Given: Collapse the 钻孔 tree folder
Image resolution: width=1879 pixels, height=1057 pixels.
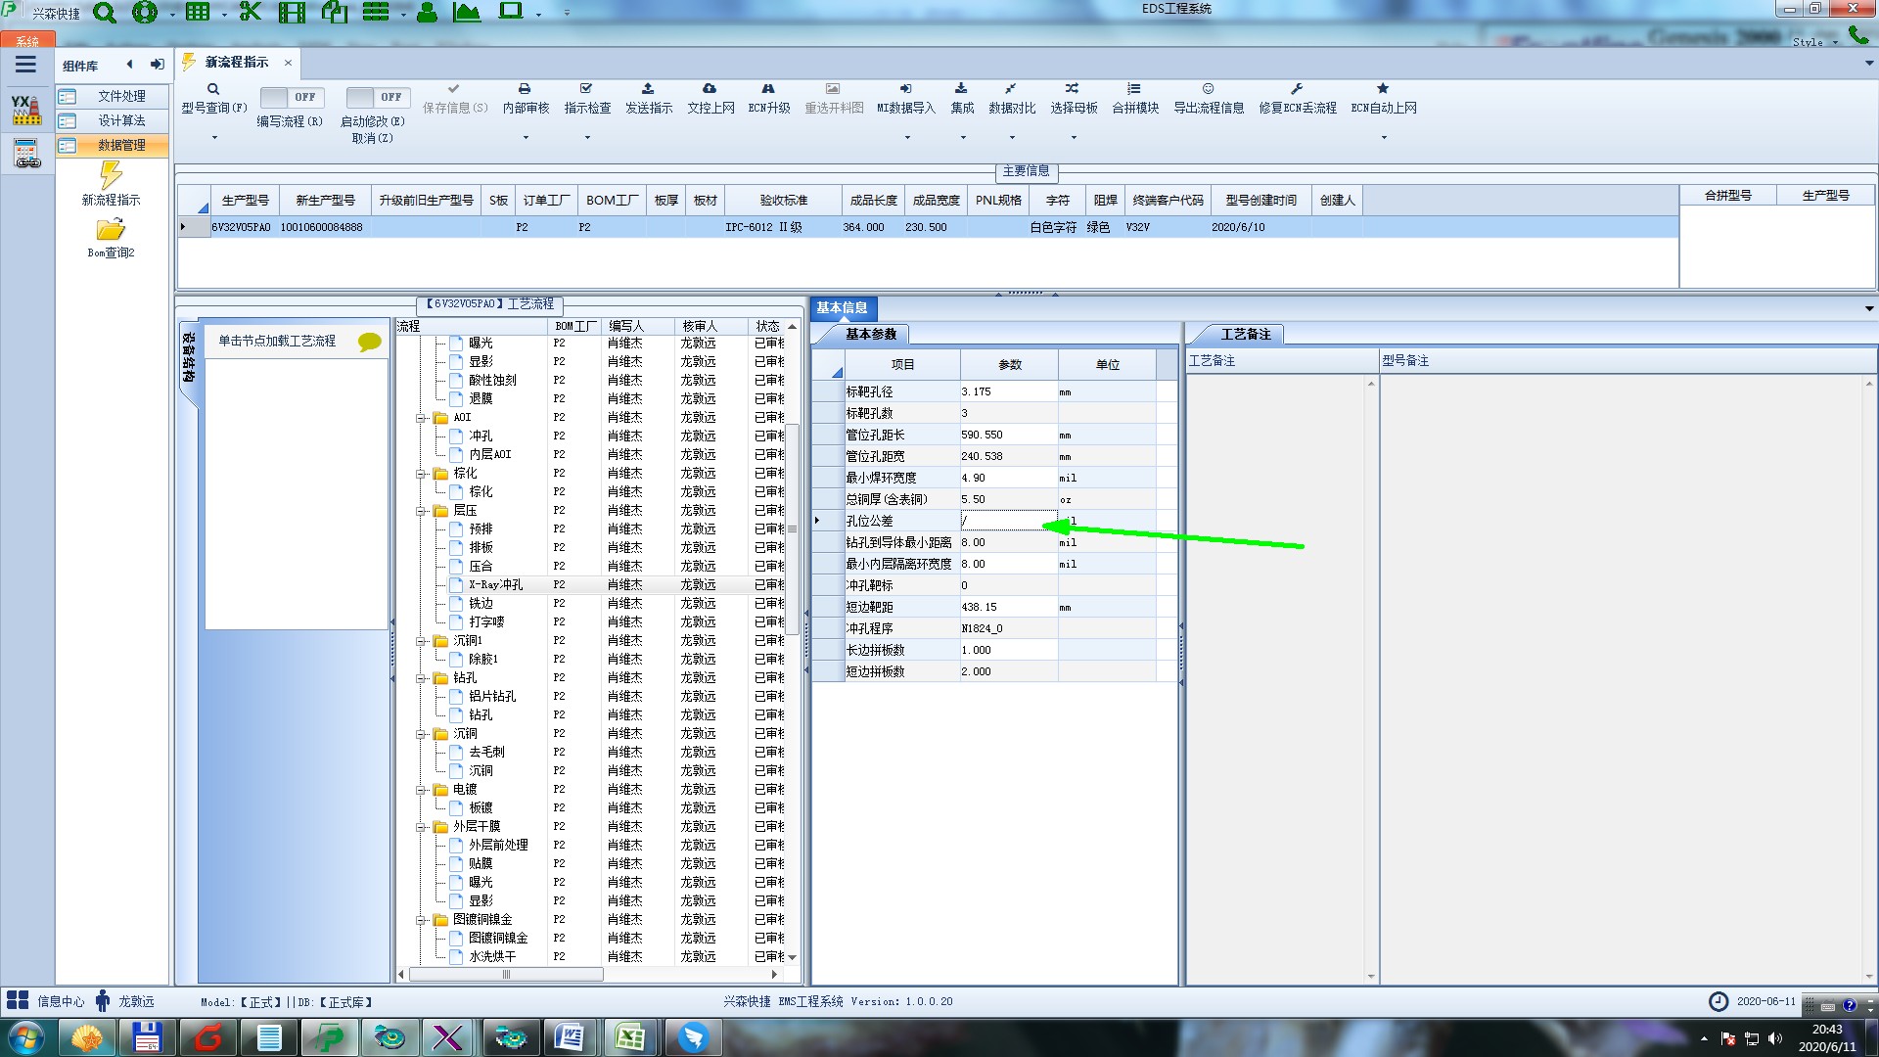Looking at the screenshot, I should (422, 678).
